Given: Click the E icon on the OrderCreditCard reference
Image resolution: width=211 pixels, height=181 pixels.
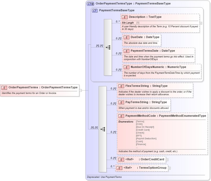Looking at the screenshot, I should coord(121,159).
